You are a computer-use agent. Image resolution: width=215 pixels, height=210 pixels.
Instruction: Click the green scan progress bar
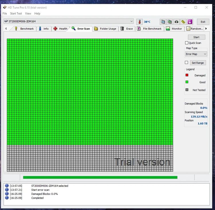100,177
